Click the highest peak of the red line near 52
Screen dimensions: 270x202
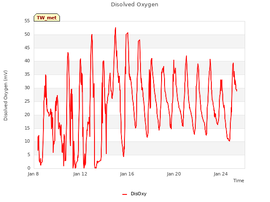click(x=115, y=28)
